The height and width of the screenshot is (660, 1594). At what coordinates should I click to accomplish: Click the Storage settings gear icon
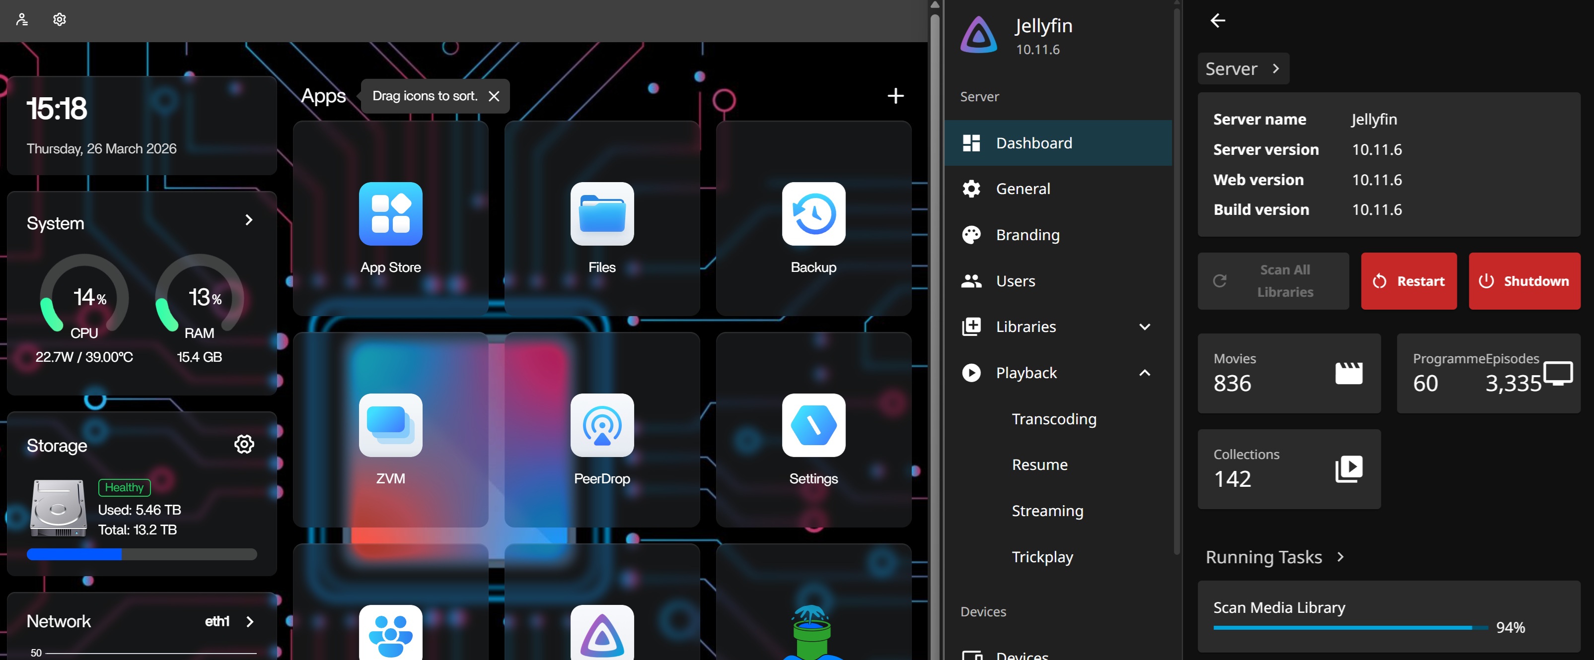click(244, 444)
